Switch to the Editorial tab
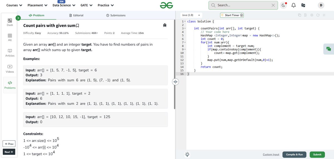Viewport: 334px width, 159px height. [x=76, y=15]
